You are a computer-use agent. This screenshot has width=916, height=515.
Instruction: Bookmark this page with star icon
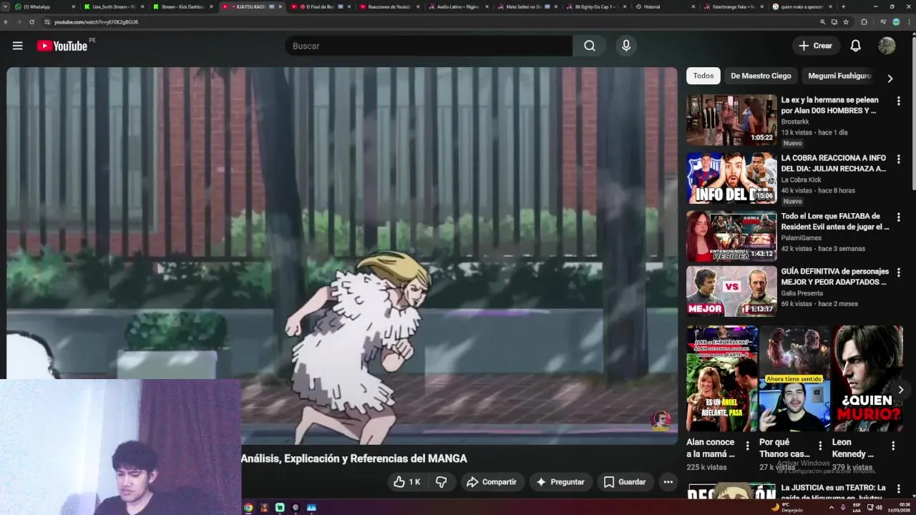pyautogui.click(x=846, y=22)
